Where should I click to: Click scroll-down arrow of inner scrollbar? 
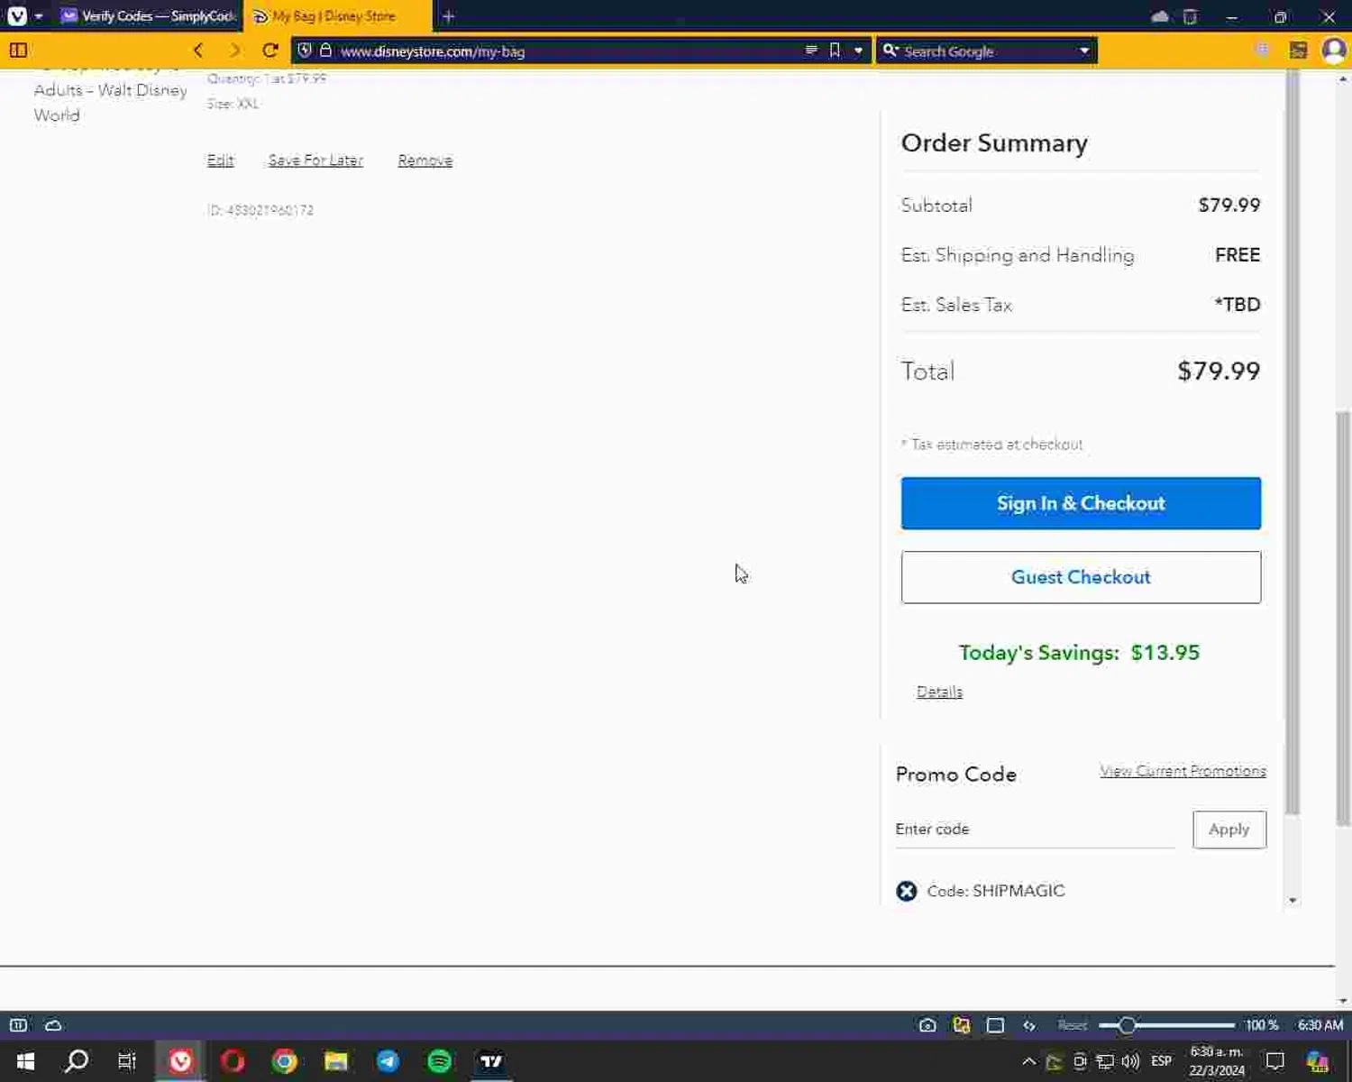[1293, 900]
